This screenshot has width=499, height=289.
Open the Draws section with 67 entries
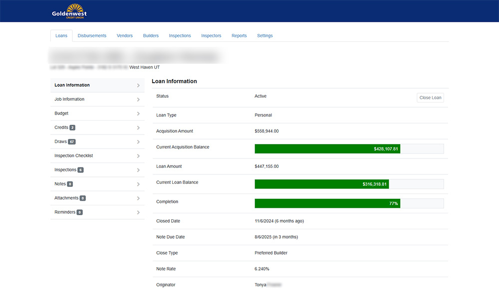click(97, 142)
